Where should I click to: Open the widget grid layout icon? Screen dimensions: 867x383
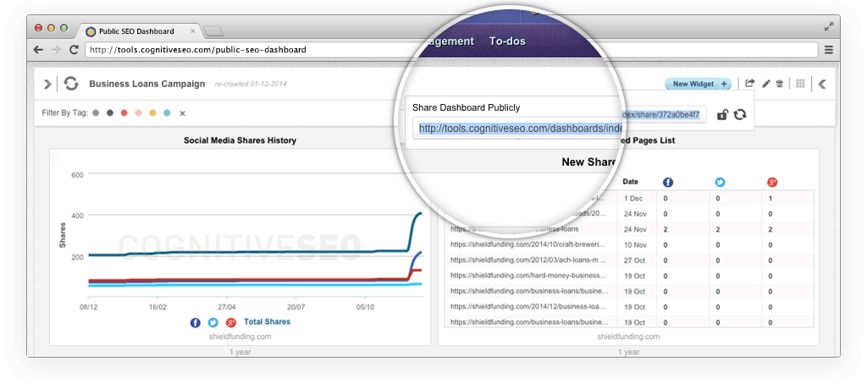(800, 84)
